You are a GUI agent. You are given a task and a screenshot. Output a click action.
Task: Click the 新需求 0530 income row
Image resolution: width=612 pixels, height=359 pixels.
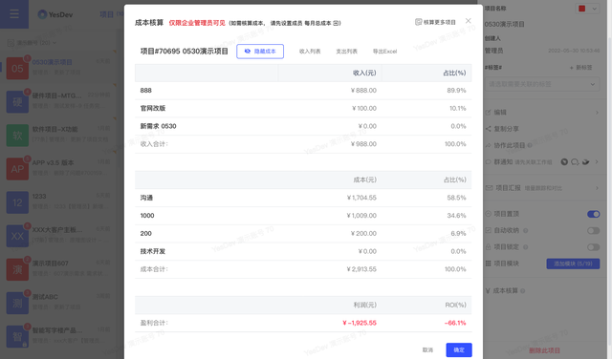tap(303, 126)
